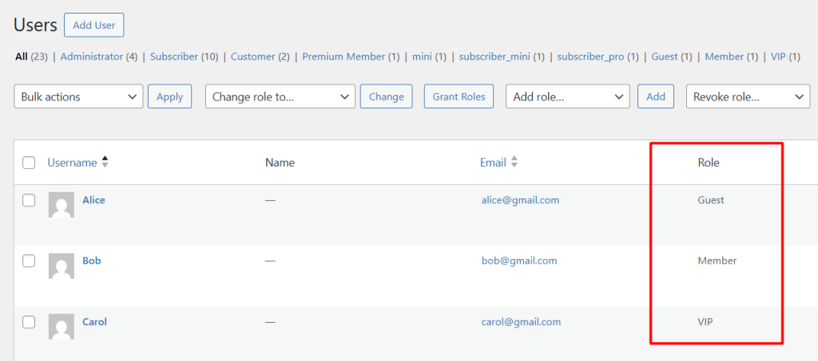Expand the Revoke role dropdown
This screenshot has height=361, width=818.
click(x=748, y=96)
